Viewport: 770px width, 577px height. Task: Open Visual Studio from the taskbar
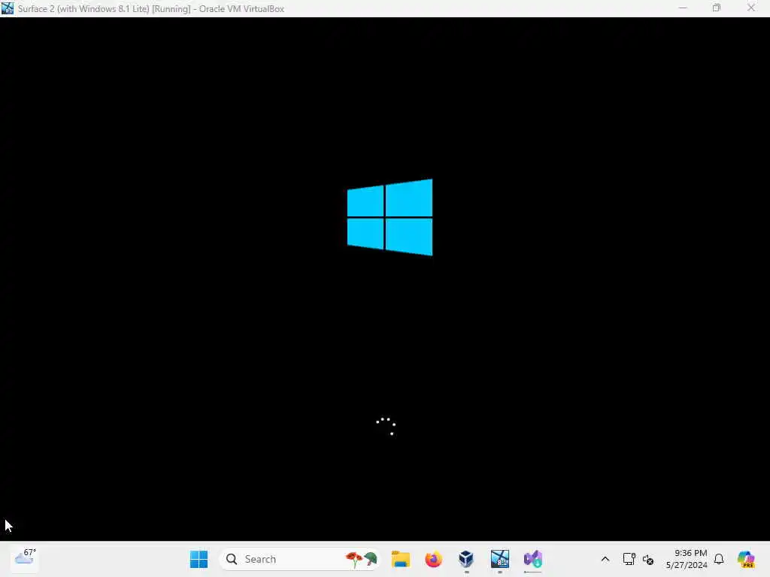coord(533,559)
